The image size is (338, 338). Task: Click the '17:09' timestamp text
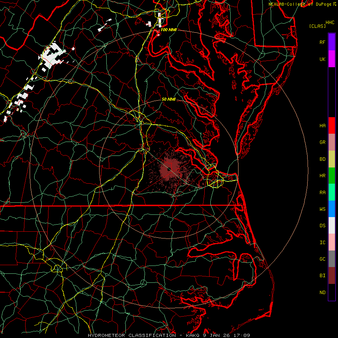coord(242,335)
